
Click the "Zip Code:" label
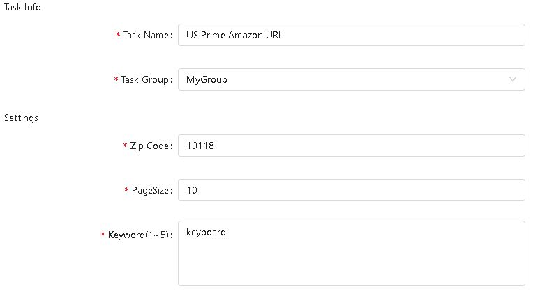151,146
